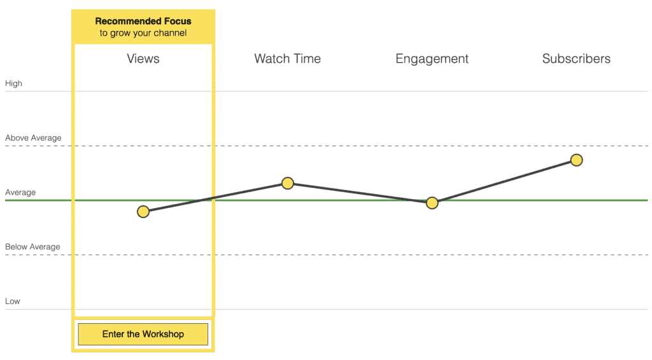Click the Low level label
Screen dimensions: 652x360
[13, 301]
